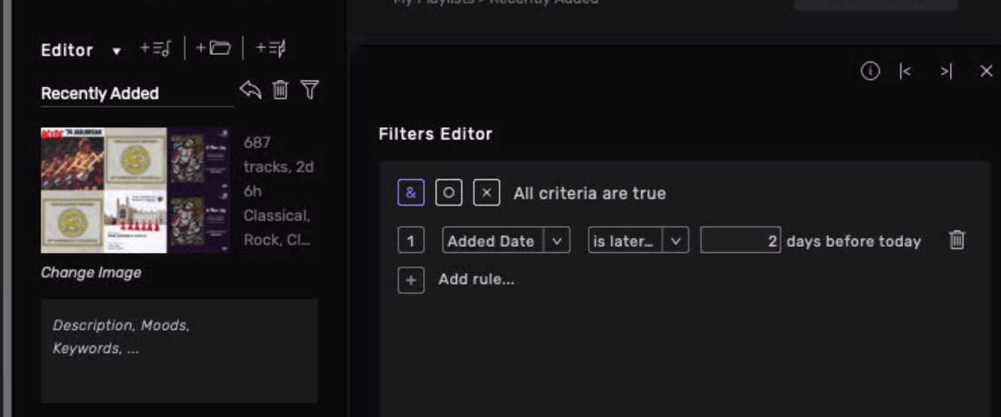Screen dimensions: 1001x417
Task: Click the Change Image link
Action: pyautogui.click(x=91, y=272)
